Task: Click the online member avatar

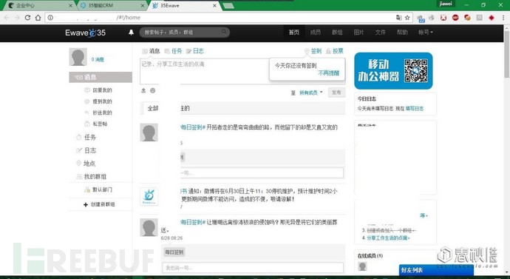Action: coord(362,266)
